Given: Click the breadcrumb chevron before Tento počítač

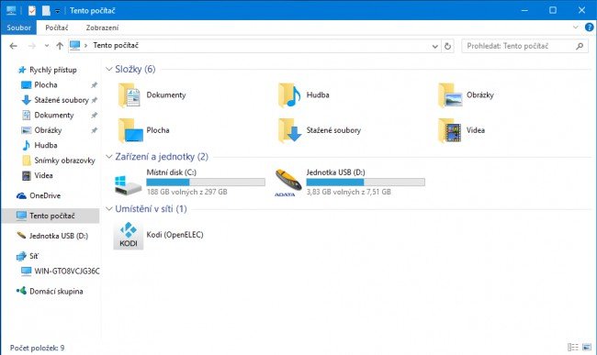Looking at the screenshot, I should pos(85,46).
